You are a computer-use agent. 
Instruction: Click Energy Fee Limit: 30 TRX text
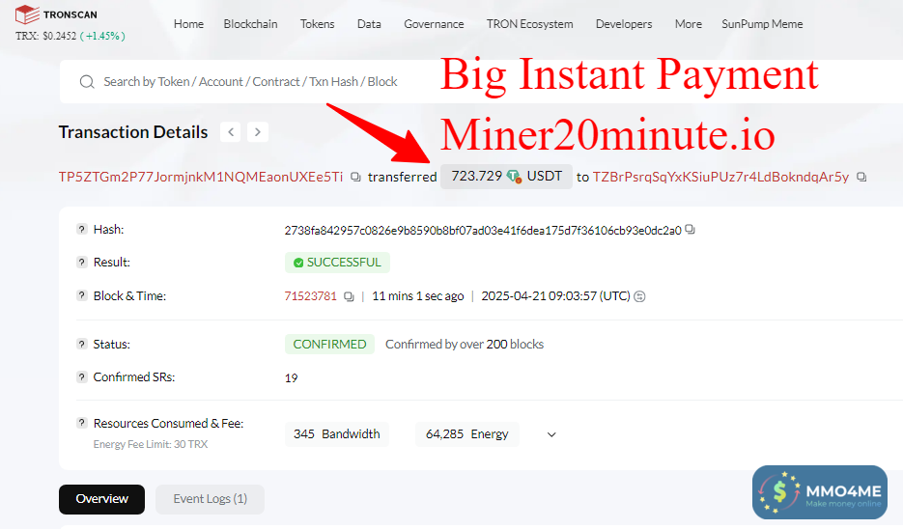click(x=151, y=444)
